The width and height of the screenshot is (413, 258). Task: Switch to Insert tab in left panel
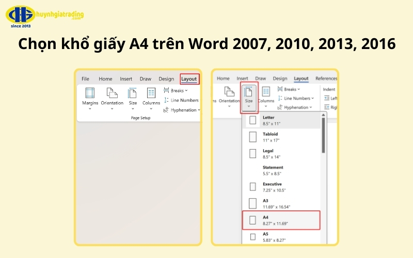(126, 79)
